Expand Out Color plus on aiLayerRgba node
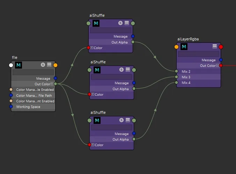The width and height of the screenshot is (236, 174). [217, 65]
